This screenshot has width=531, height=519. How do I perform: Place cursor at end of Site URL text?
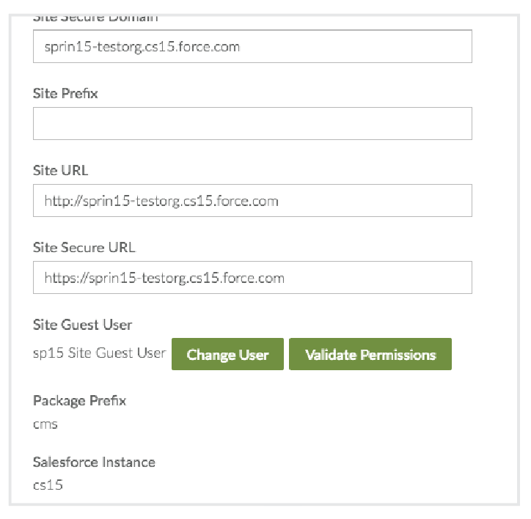(x=280, y=201)
